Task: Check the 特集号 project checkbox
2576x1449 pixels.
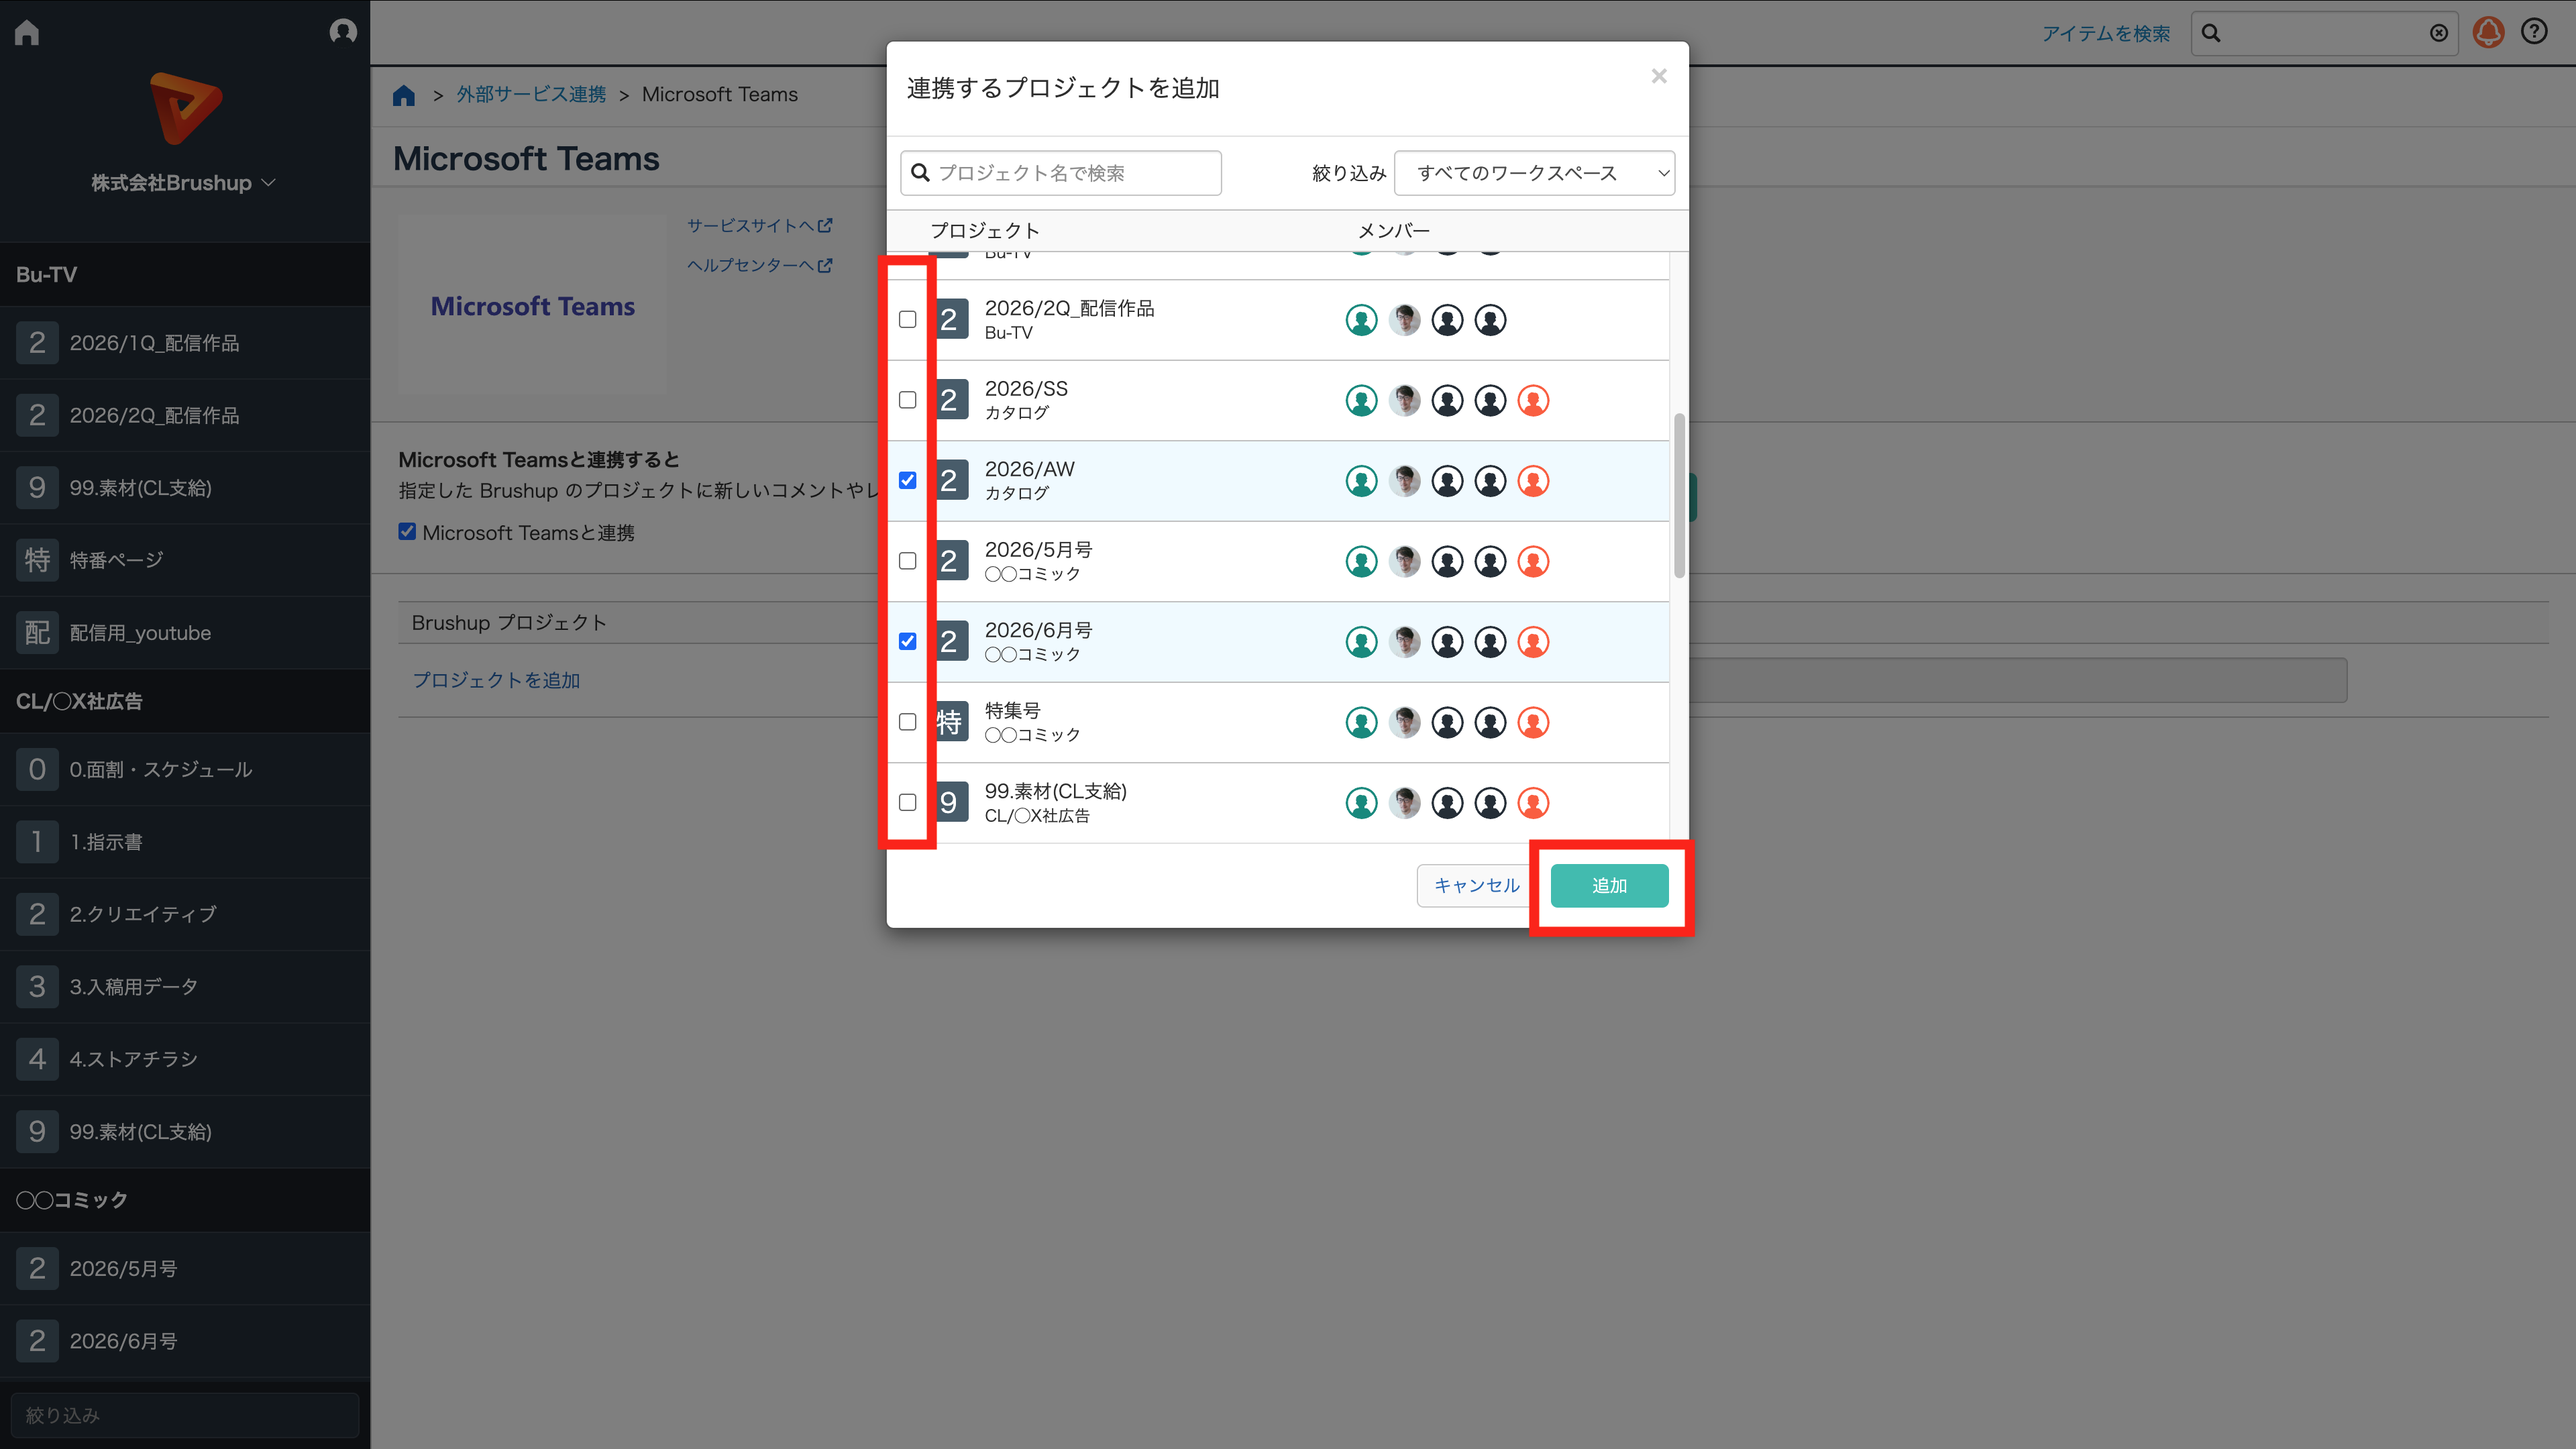Action: 907,722
